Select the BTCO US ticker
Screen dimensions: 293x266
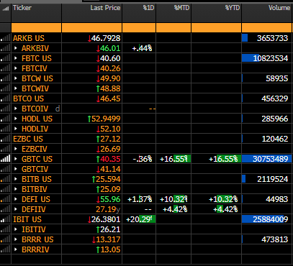[x=28, y=98]
